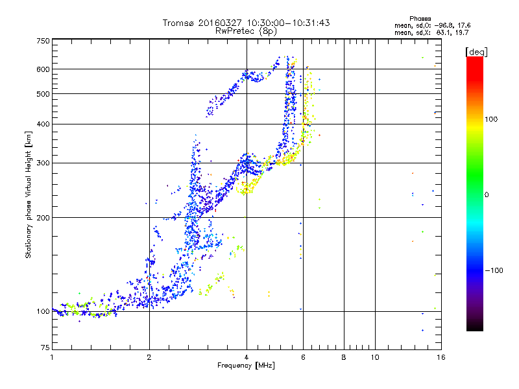Screen dimensions: 519x389
Task: Click the x-axis tick label '6'
Action: [x=303, y=357]
